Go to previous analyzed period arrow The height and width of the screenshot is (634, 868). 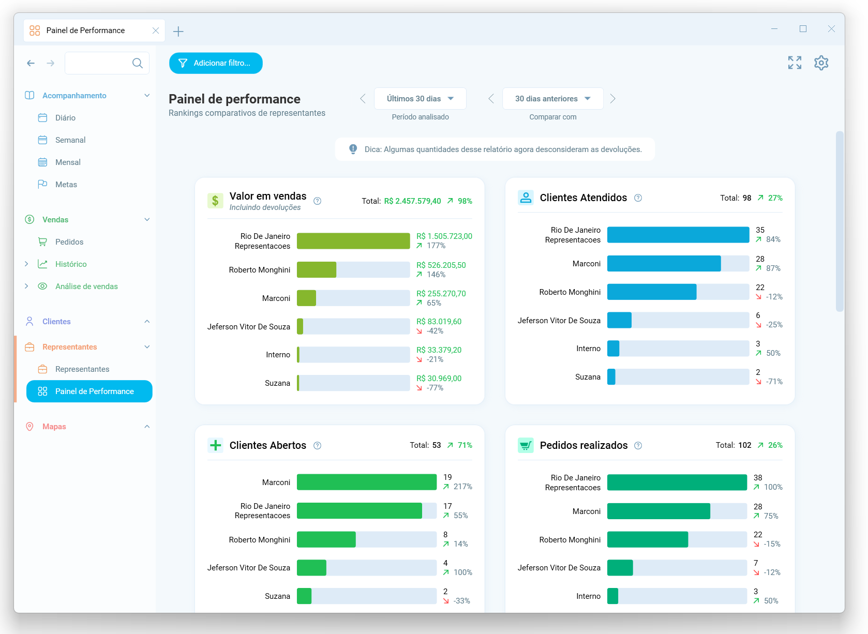pyautogui.click(x=363, y=99)
